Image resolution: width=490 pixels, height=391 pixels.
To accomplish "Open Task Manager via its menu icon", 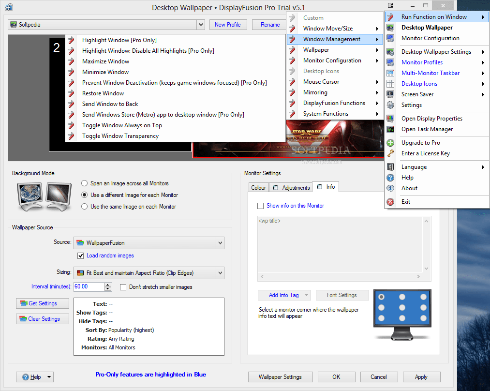I will (390, 129).
